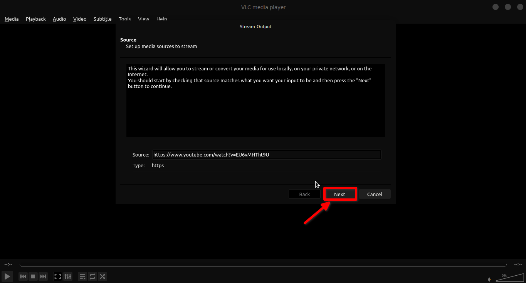Click the Source URL input field
The width and height of the screenshot is (526, 283).
(x=266, y=155)
